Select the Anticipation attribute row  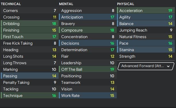88,17
